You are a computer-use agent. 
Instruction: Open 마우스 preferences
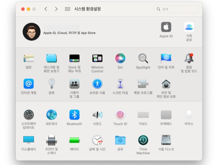pyautogui.click(x=189, y=115)
